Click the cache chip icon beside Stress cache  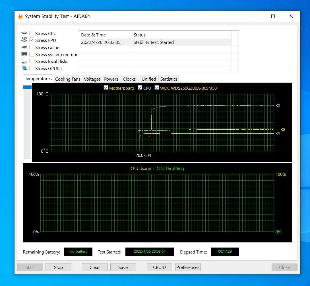tap(24, 47)
